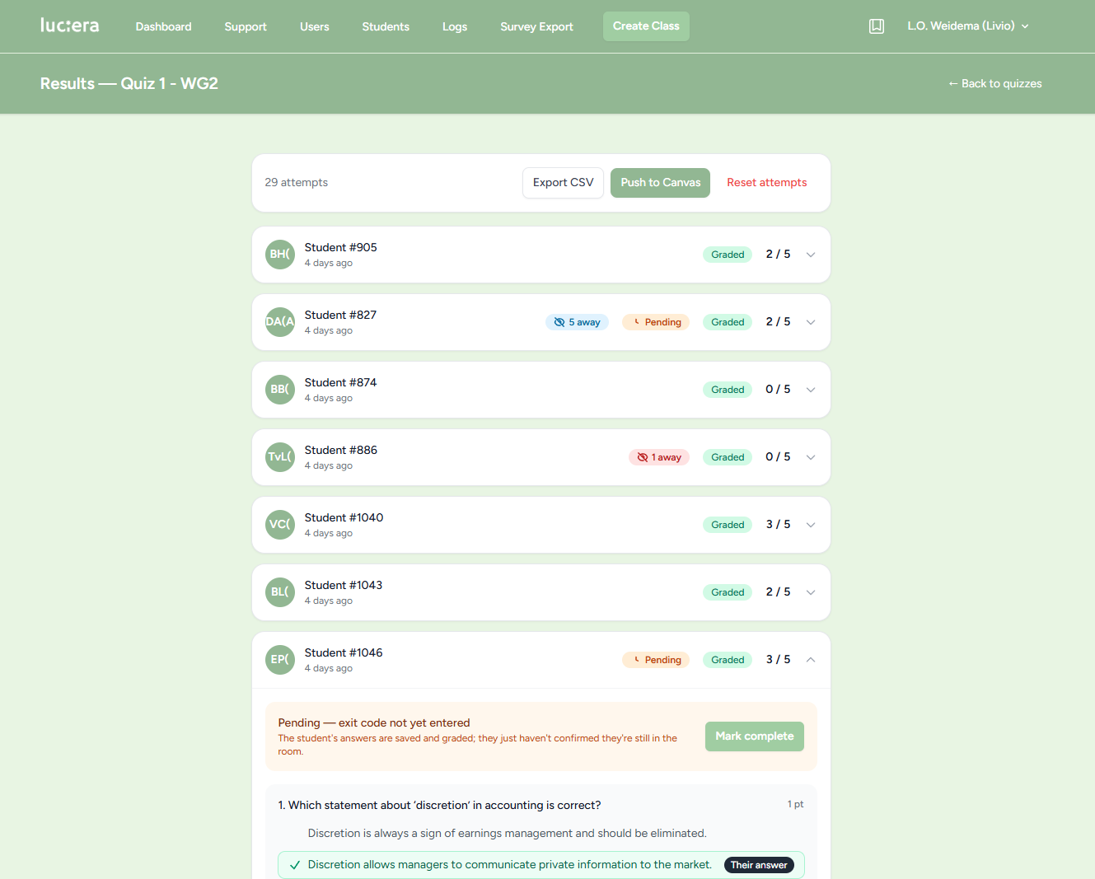1095x879 pixels.
Task: Open the Students page
Action: (x=386, y=26)
